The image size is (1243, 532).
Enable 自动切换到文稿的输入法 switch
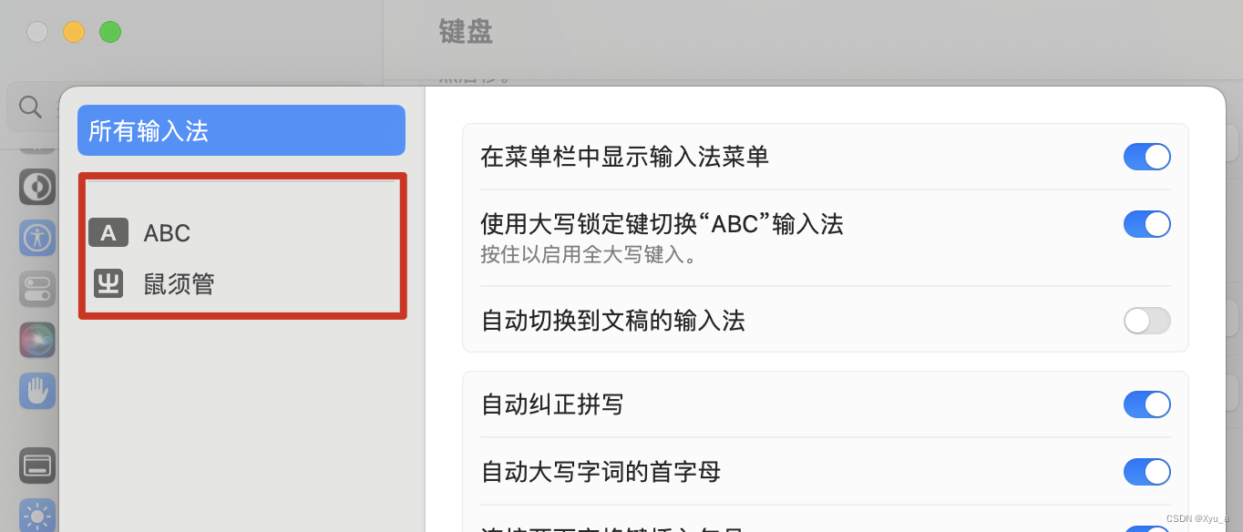coord(1146,321)
